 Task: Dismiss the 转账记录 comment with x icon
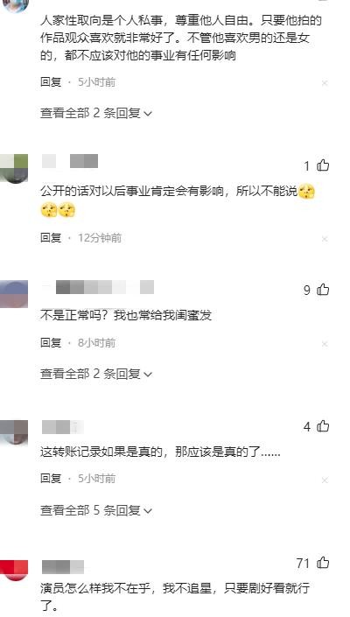click(325, 480)
